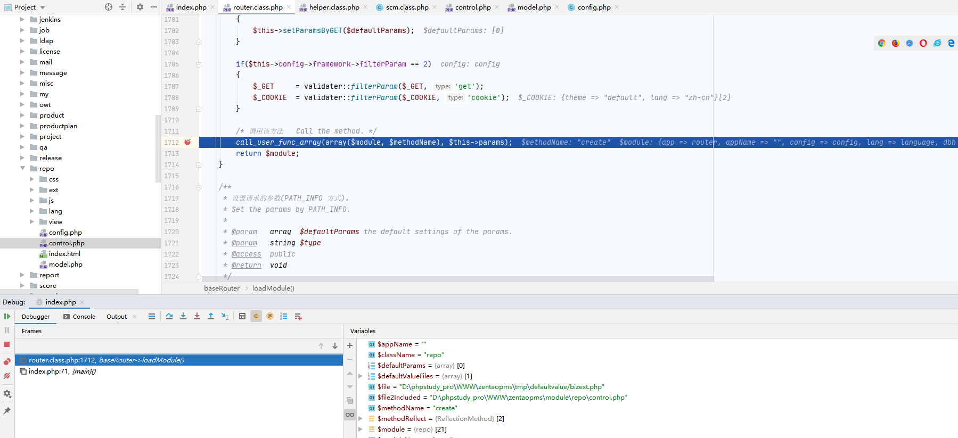The image size is (958, 438).
Task: Show the execution point
Action: pos(152,316)
